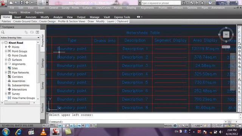The width and height of the screenshot is (242, 136).
Task: Expand the Alignments tree node
Action: [6, 64]
